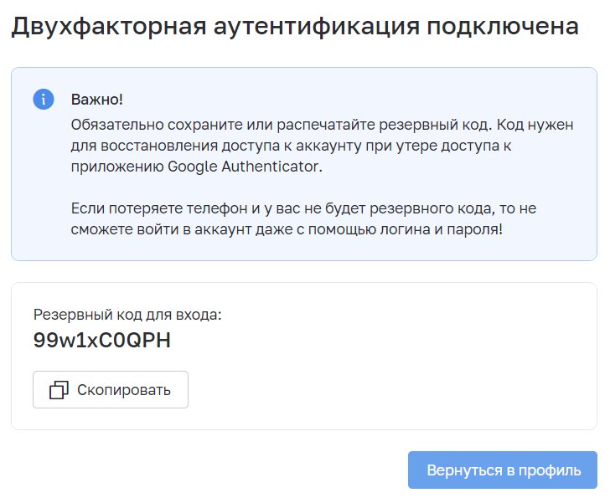Select the backup code 99w1xC0QPH
Image resolution: width=610 pixels, height=498 pixels.
[102, 341]
